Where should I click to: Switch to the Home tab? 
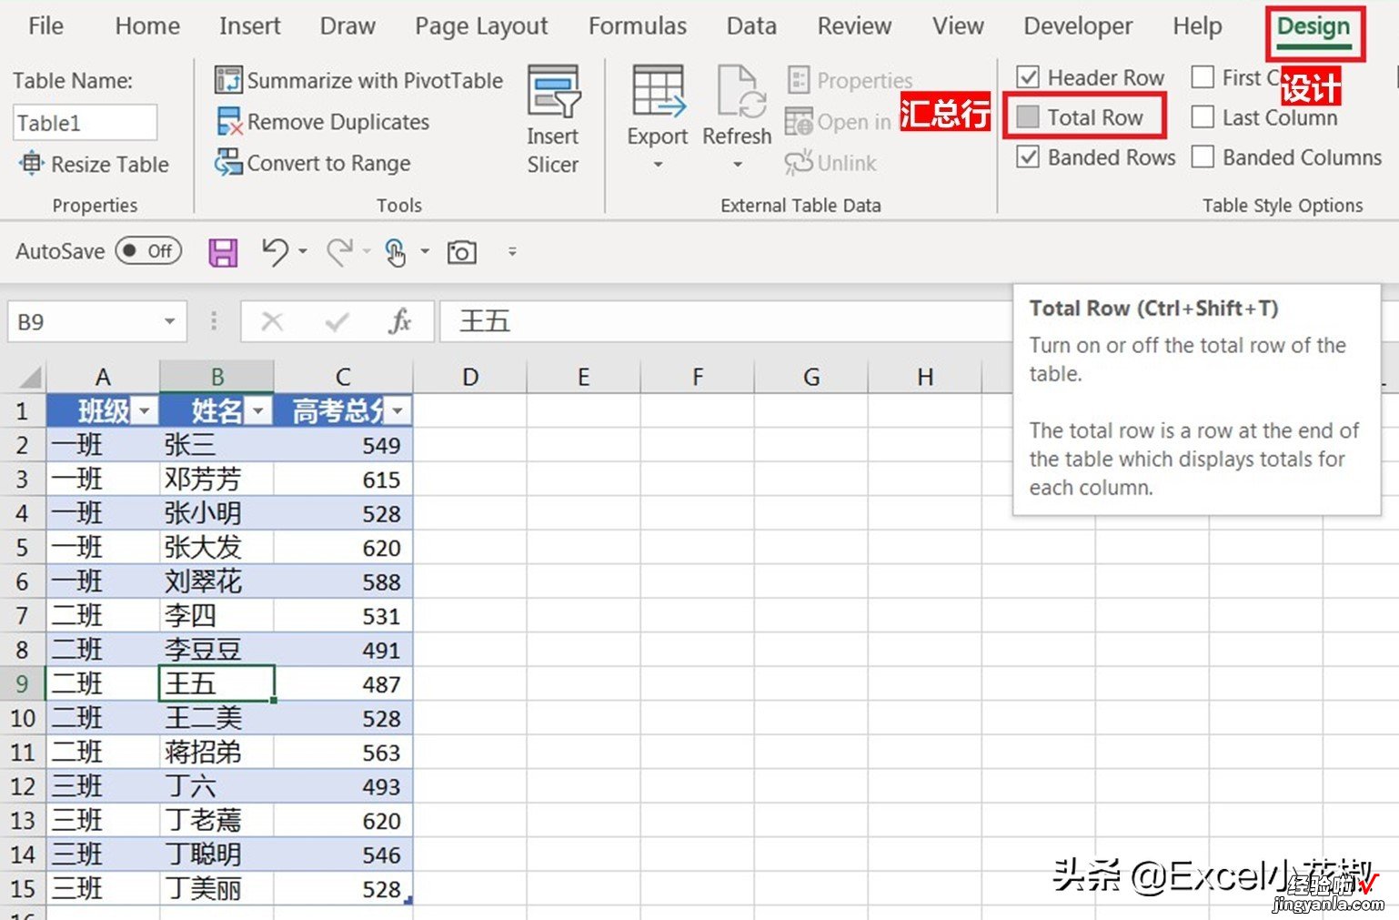tap(147, 25)
